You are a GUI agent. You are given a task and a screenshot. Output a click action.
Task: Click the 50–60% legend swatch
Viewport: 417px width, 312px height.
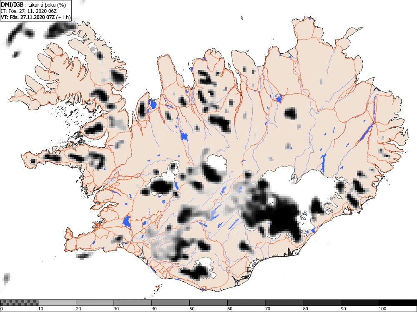click(208, 303)
